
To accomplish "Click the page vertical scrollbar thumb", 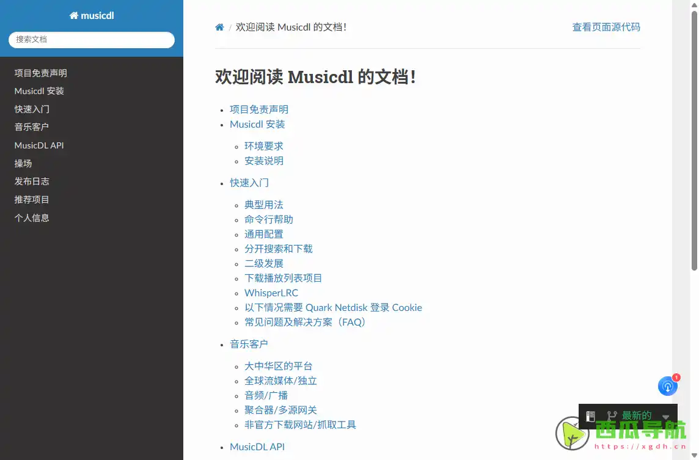I will point(694,141).
